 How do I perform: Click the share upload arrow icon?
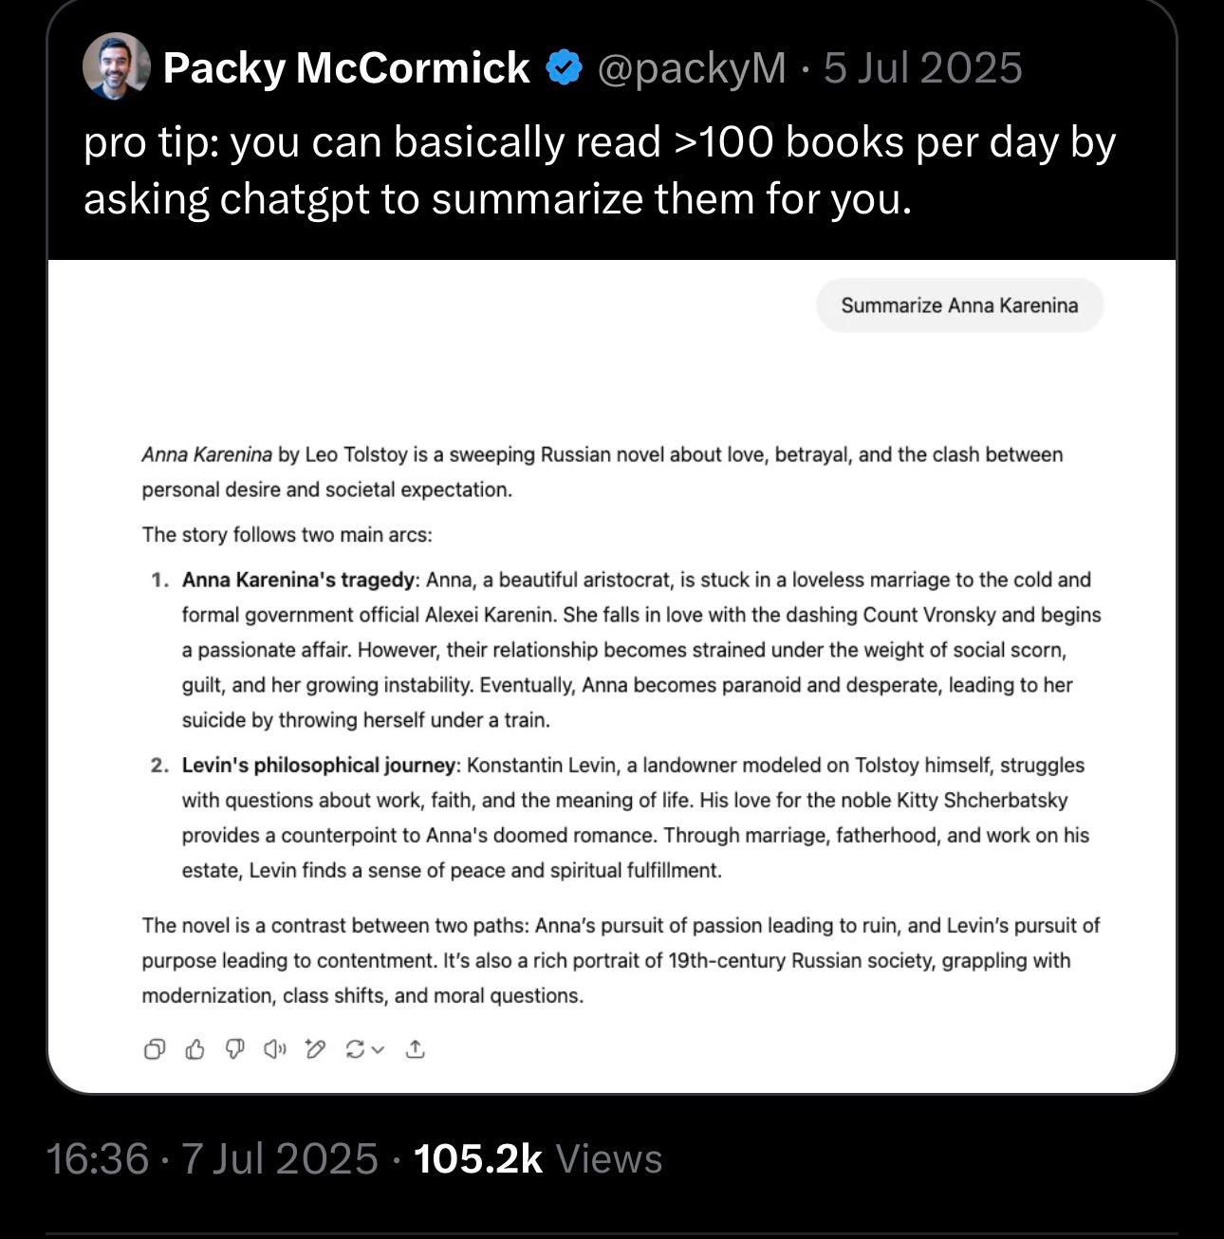coord(415,1049)
